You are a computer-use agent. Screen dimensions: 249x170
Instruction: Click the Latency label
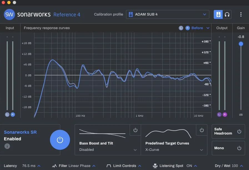[x=10, y=166]
